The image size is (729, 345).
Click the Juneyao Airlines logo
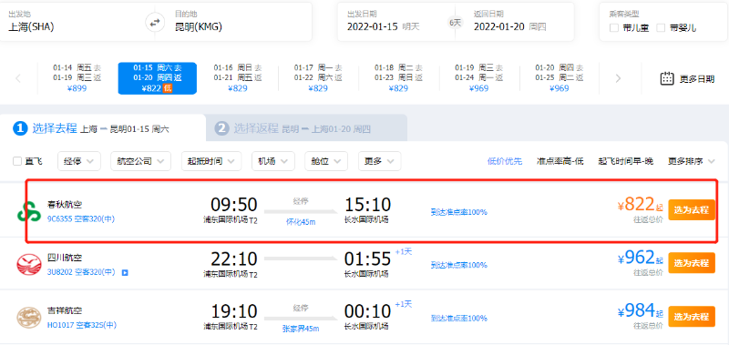point(29,318)
